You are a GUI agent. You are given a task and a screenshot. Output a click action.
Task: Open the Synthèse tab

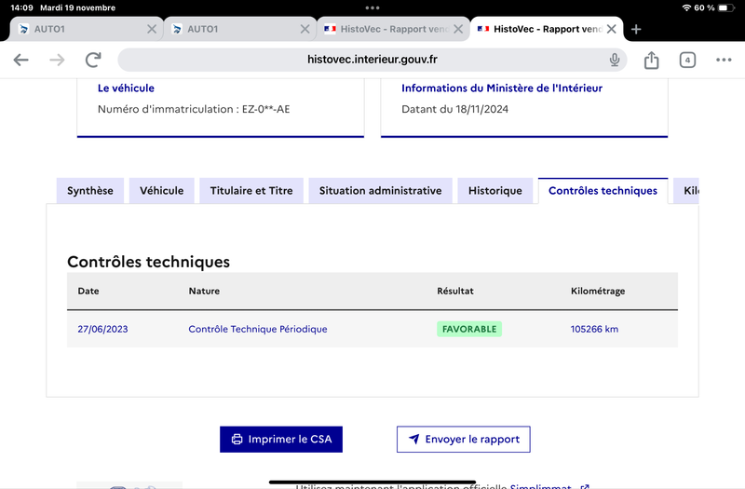[x=90, y=191]
